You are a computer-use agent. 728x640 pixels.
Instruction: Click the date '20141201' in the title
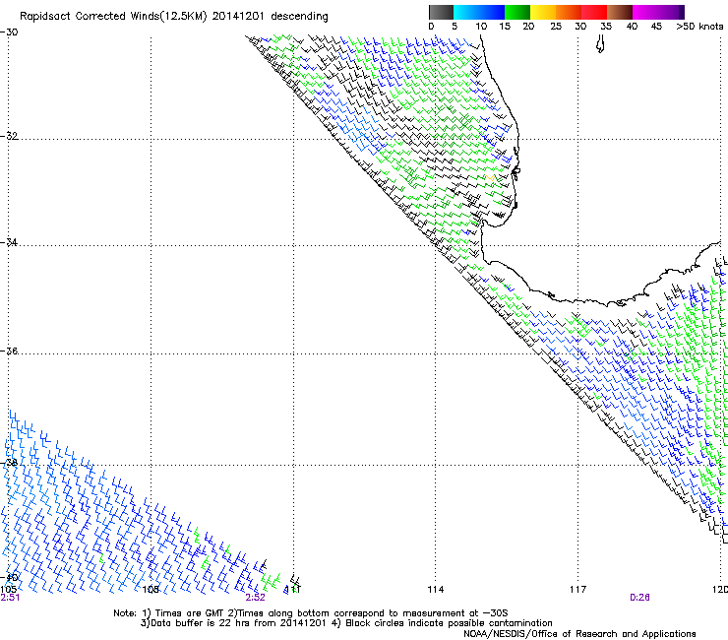pyautogui.click(x=238, y=16)
